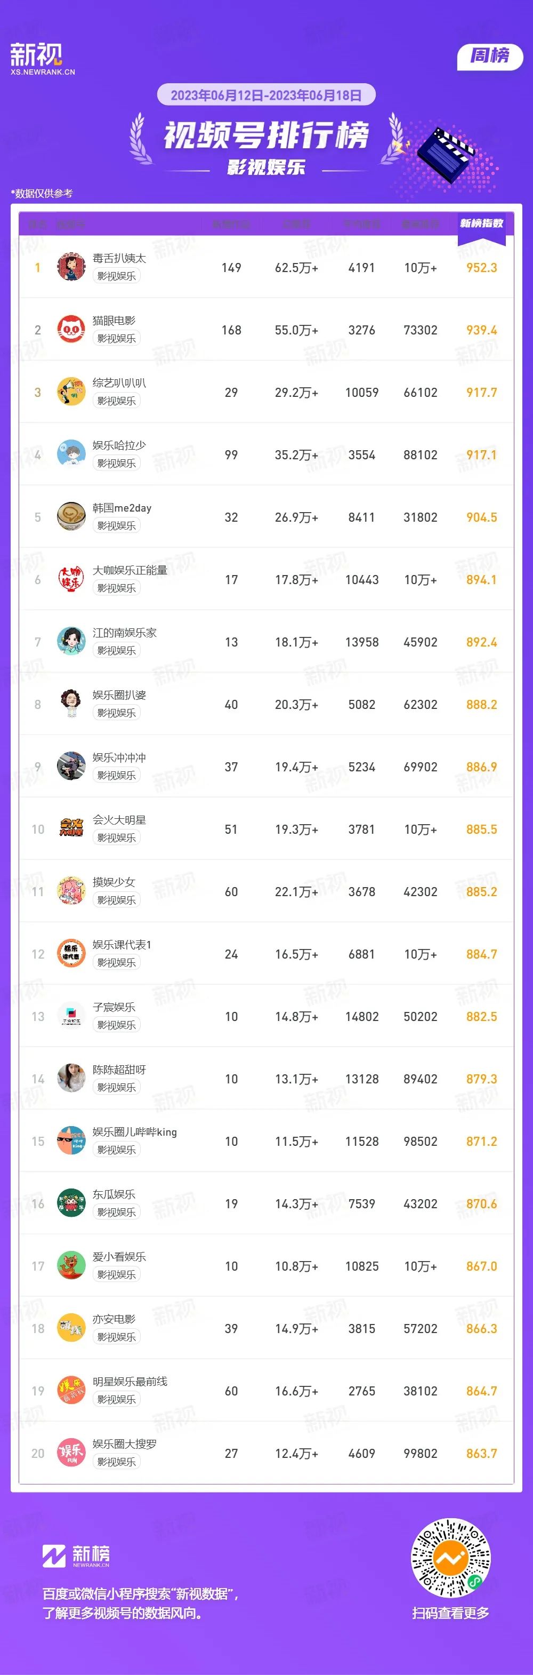The height and width of the screenshot is (1675, 533).
Task: Click the 韩国me2day coffee avatar
Action: tap(71, 517)
